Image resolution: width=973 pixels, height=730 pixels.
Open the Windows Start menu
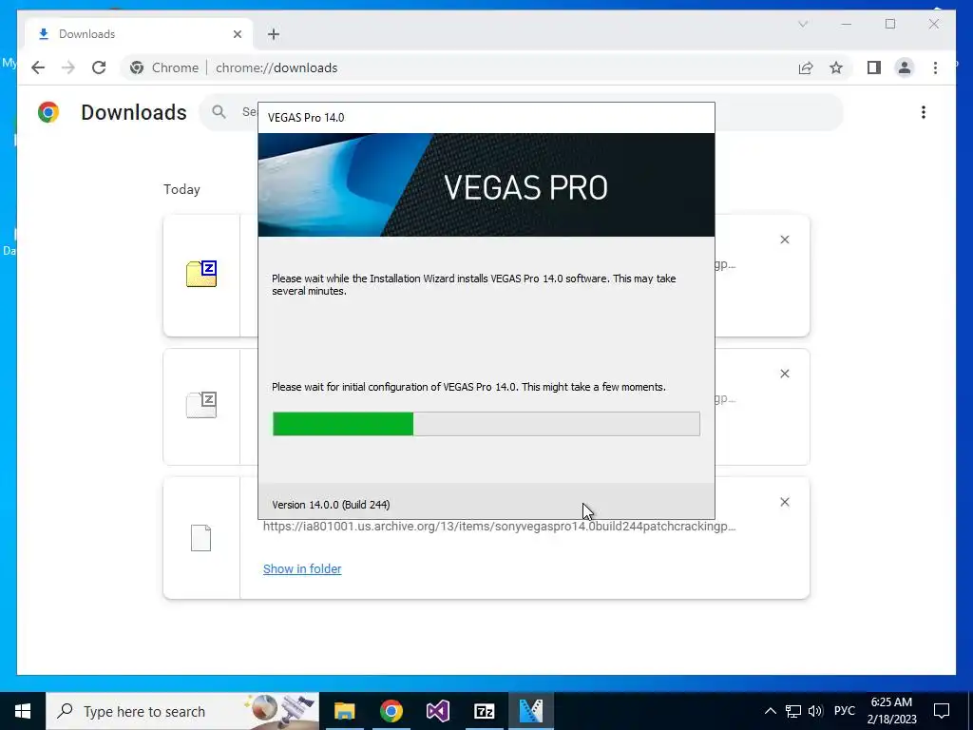coord(23,711)
